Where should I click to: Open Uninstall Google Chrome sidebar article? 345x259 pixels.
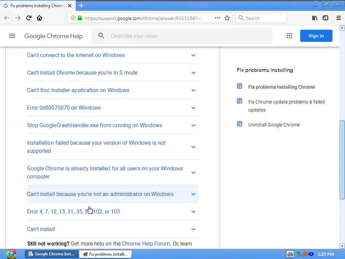coord(274,125)
